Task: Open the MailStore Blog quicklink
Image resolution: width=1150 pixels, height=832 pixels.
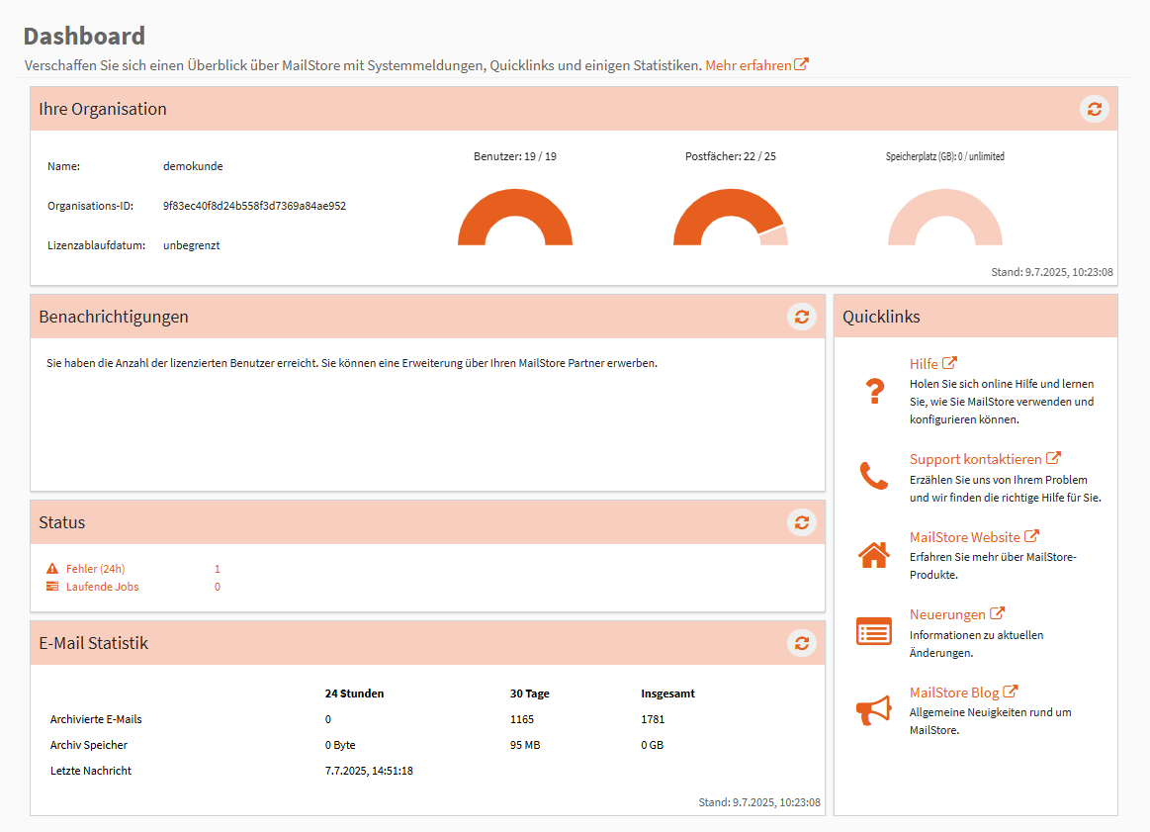Action: 954,693
